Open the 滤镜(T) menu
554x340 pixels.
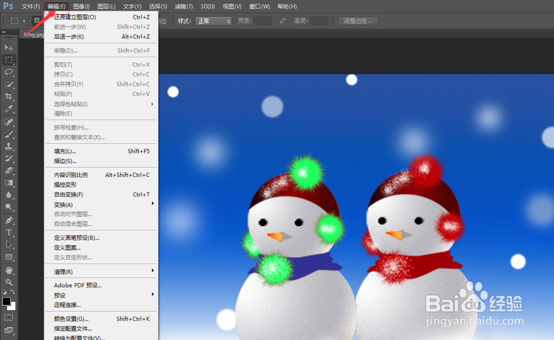[x=184, y=6]
